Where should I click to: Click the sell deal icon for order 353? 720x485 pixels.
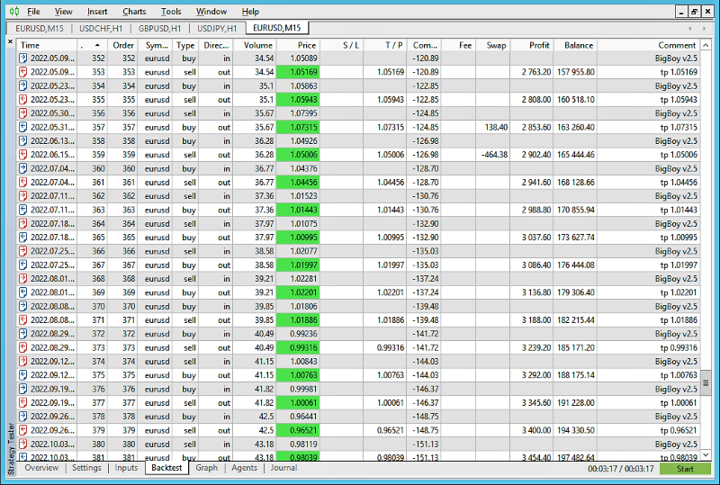pyautogui.click(x=23, y=72)
